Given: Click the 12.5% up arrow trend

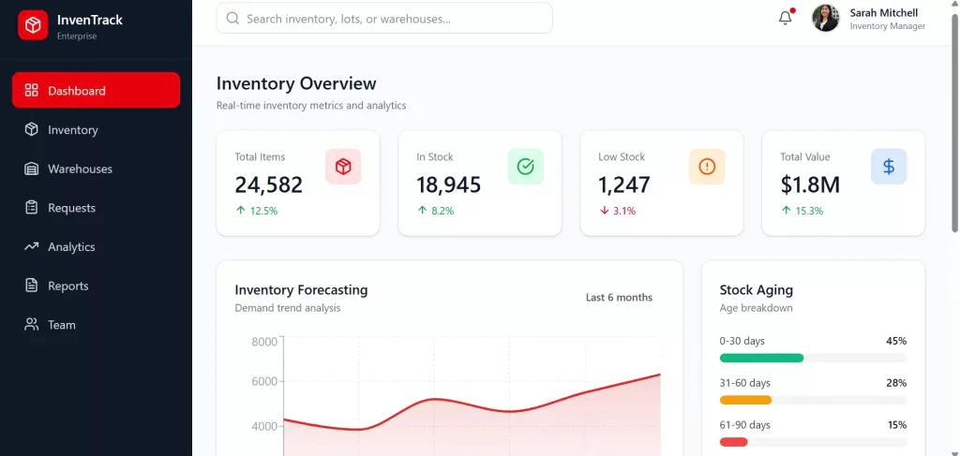Looking at the screenshot, I should 257,211.
